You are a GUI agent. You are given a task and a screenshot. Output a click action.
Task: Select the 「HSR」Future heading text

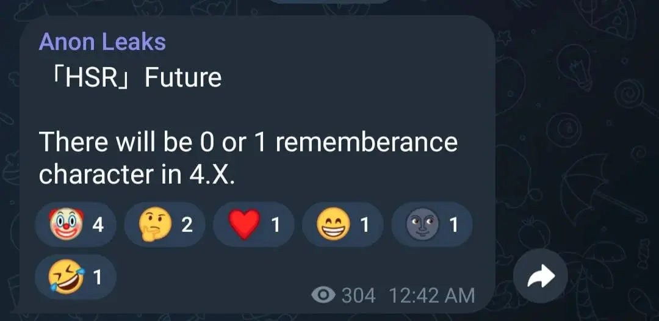[x=130, y=78]
